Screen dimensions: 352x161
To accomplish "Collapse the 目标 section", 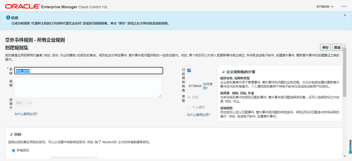I will point(11,134).
